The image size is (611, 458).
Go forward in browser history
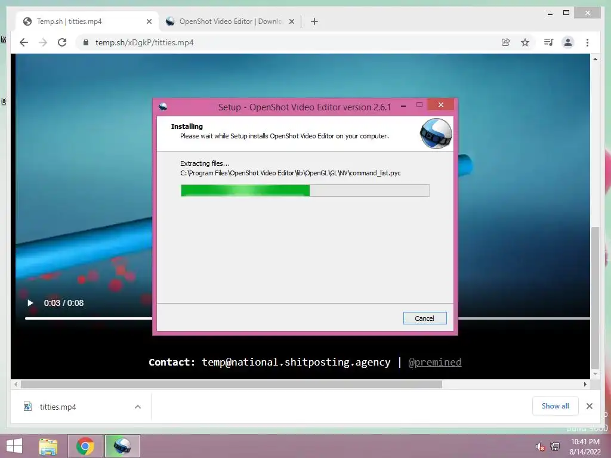click(43, 42)
